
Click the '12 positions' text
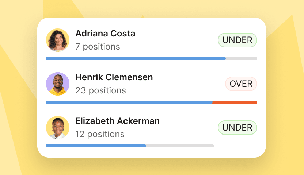[x=100, y=134]
